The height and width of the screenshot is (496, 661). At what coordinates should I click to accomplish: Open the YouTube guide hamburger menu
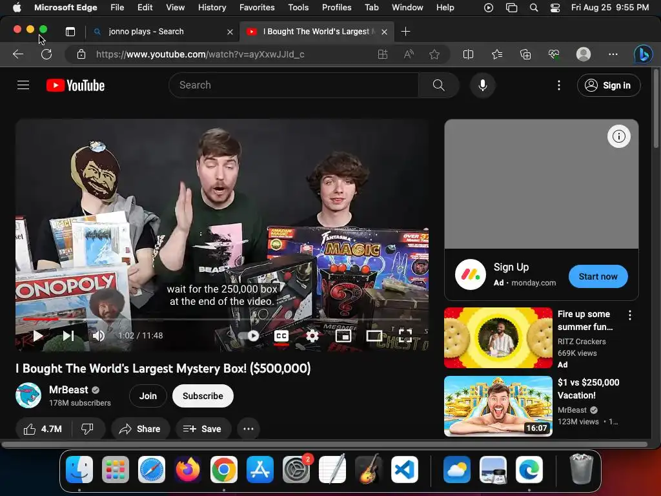pyautogui.click(x=23, y=85)
